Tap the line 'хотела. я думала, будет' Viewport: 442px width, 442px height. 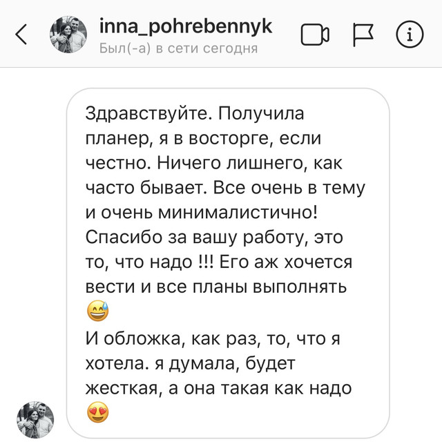[191, 363]
